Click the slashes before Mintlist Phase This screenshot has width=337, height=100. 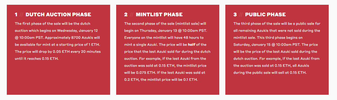(132, 14)
